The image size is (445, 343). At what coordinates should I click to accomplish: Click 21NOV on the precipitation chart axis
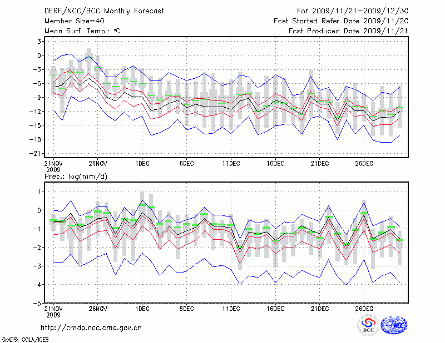53,308
